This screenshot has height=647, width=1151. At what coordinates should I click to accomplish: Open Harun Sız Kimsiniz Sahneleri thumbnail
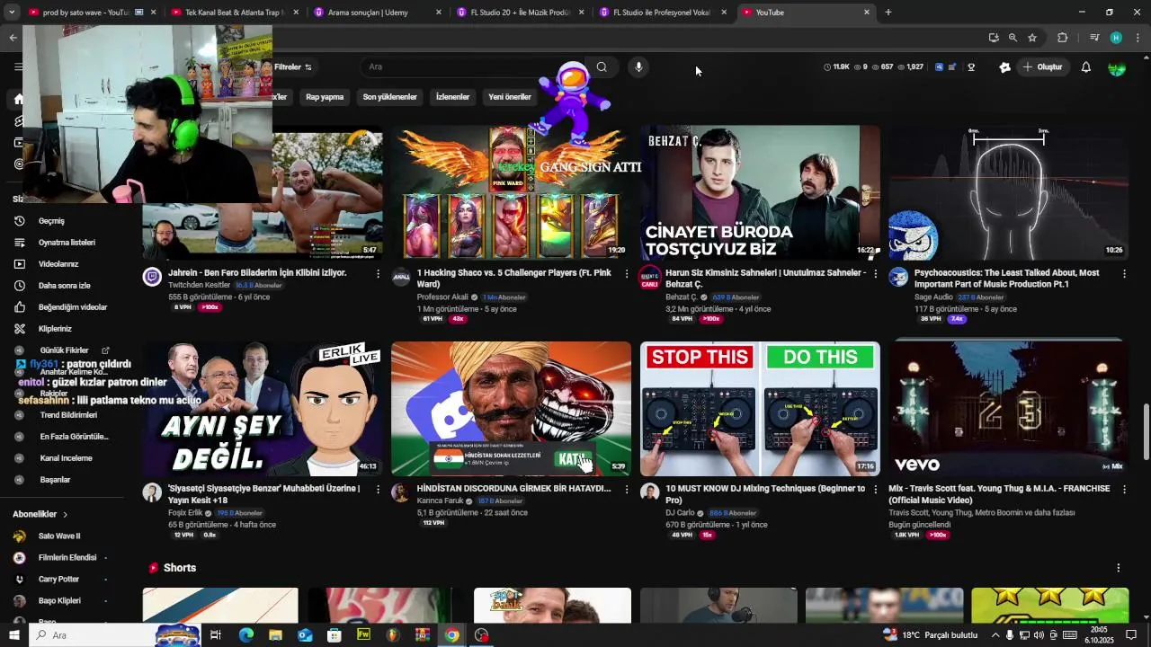pos(760,192)
